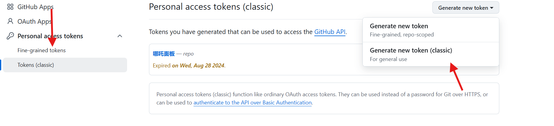This screenshot has width=554, height=126.
Task: Collapse the Personal access tokens section chevron
Action: tap(120, 36)
